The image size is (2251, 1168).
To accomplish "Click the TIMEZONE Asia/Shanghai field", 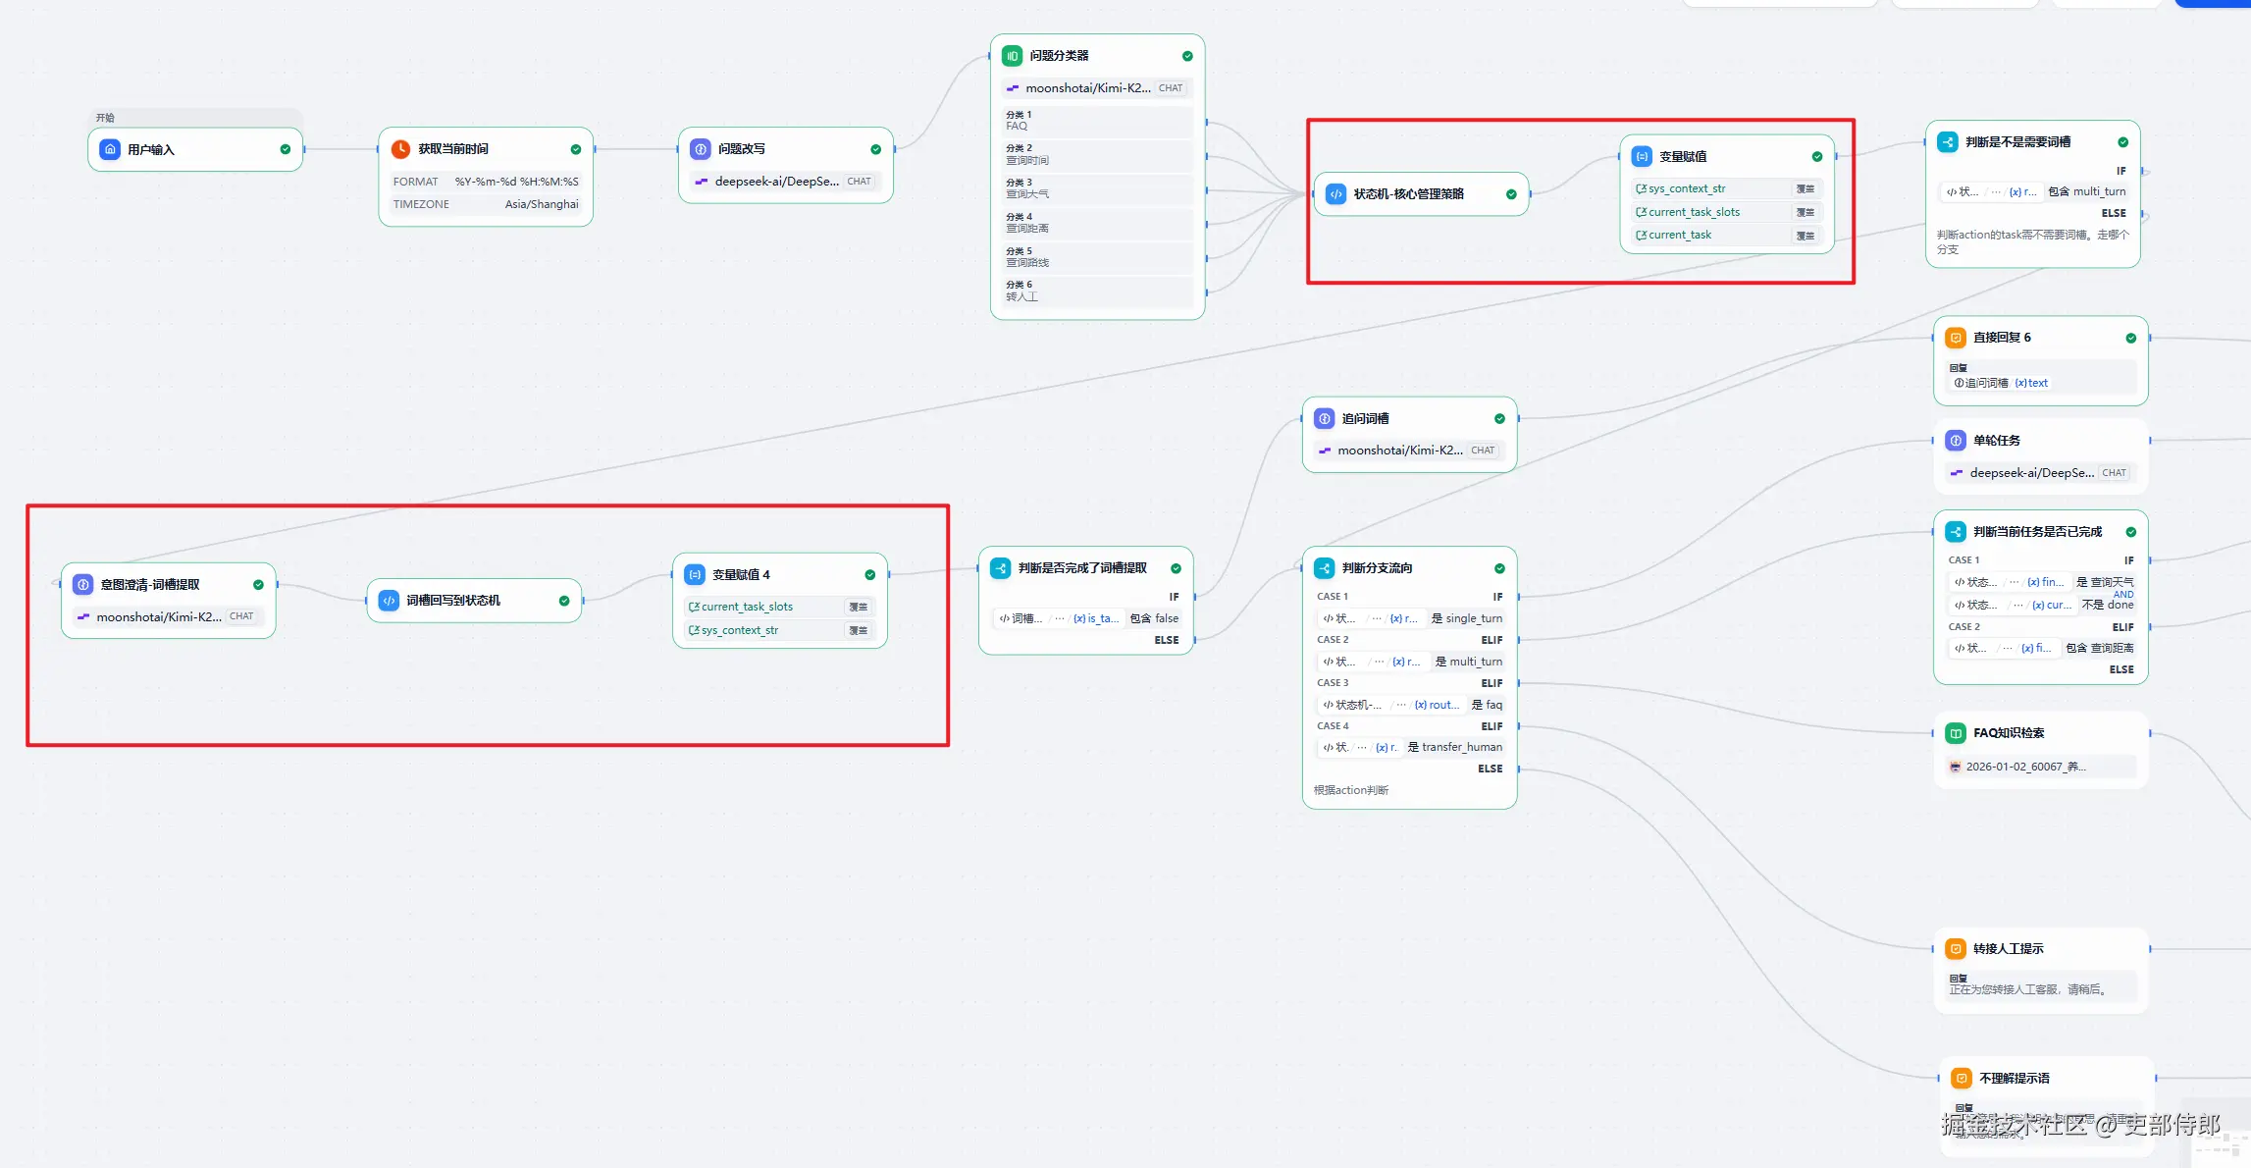I will tap(485, 204).
